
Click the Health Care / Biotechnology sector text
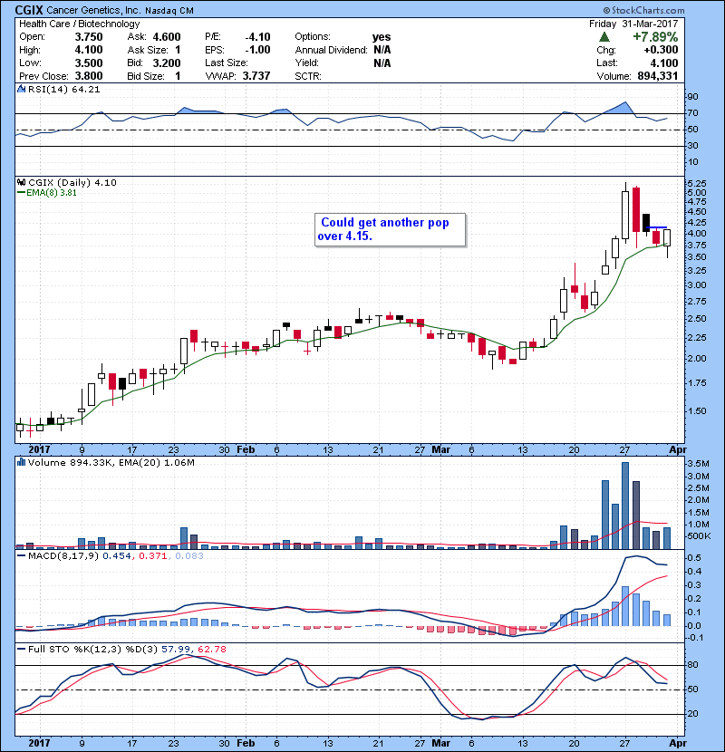coord(79,24)
